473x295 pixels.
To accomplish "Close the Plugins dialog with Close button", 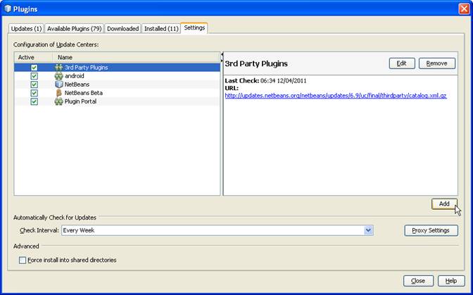I will pos(418,281).
